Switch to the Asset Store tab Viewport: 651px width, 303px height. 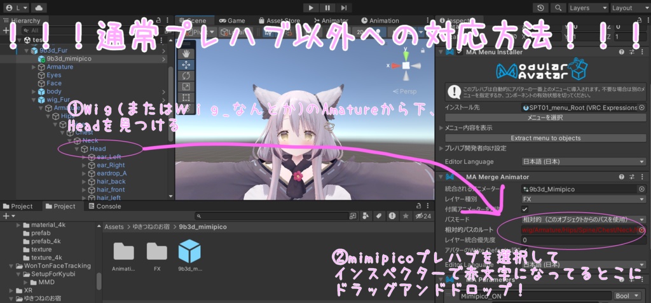279,20
